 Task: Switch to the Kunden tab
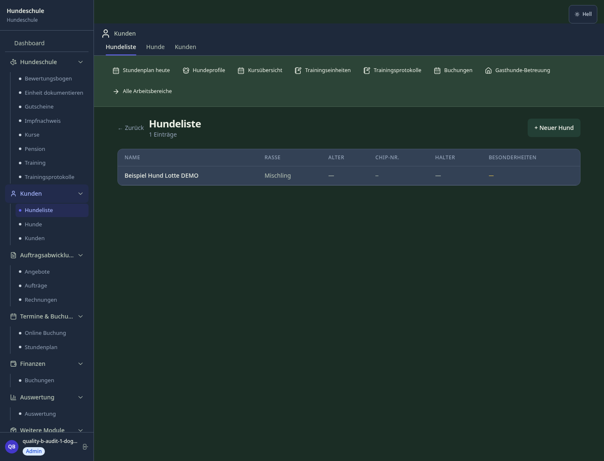point(185,47)
